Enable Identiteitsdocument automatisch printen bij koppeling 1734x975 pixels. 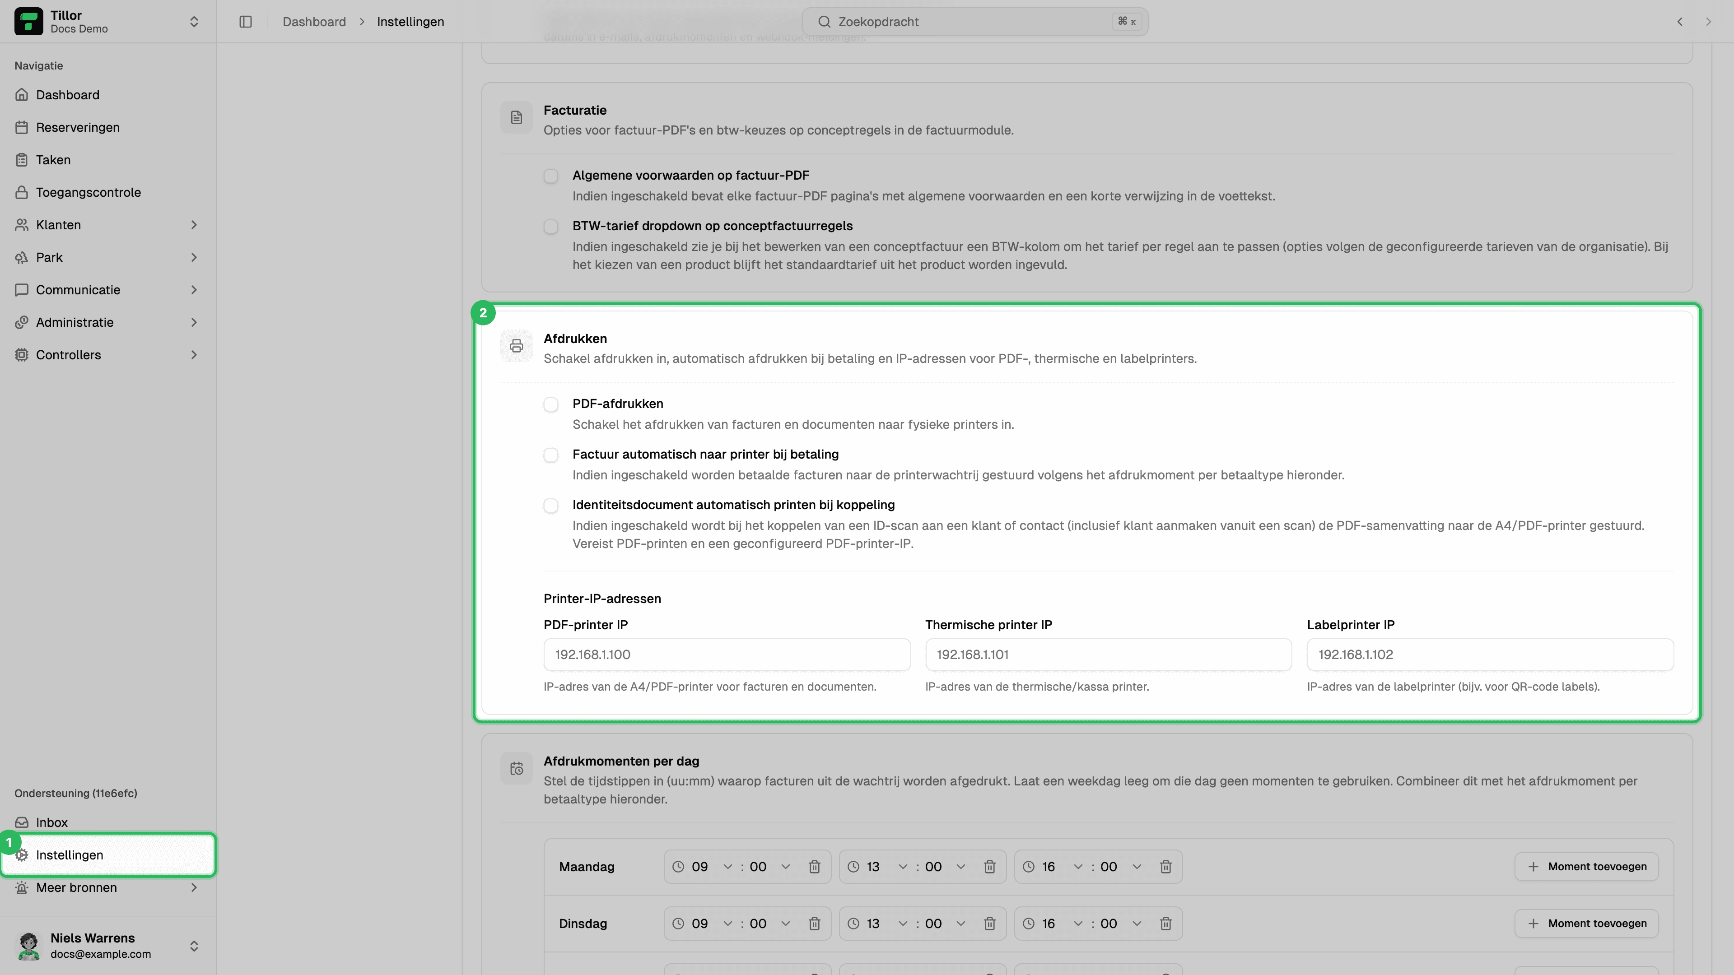point(550,506)
